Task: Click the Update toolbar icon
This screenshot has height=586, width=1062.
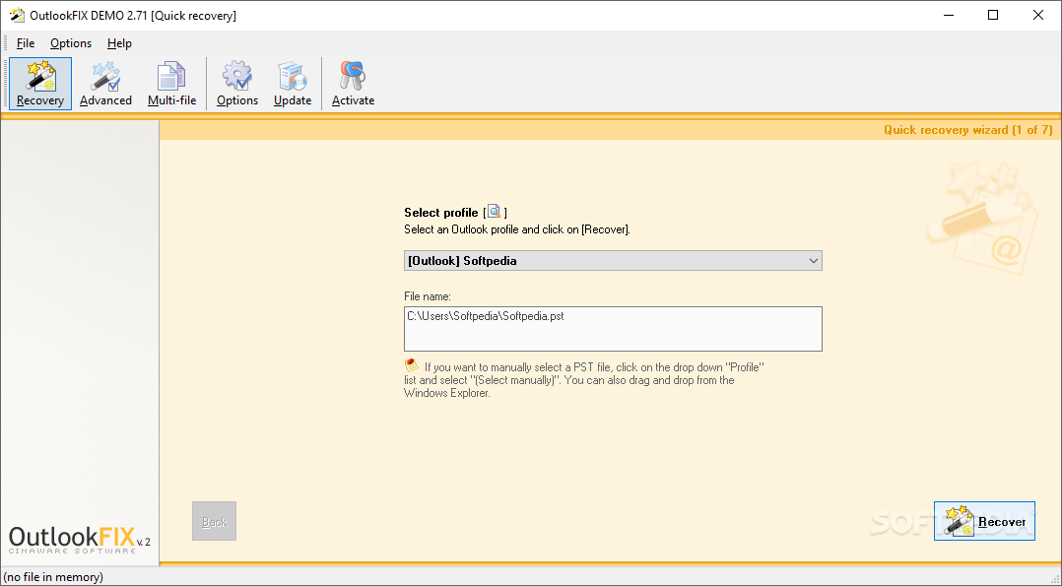Action: point(293,84)
